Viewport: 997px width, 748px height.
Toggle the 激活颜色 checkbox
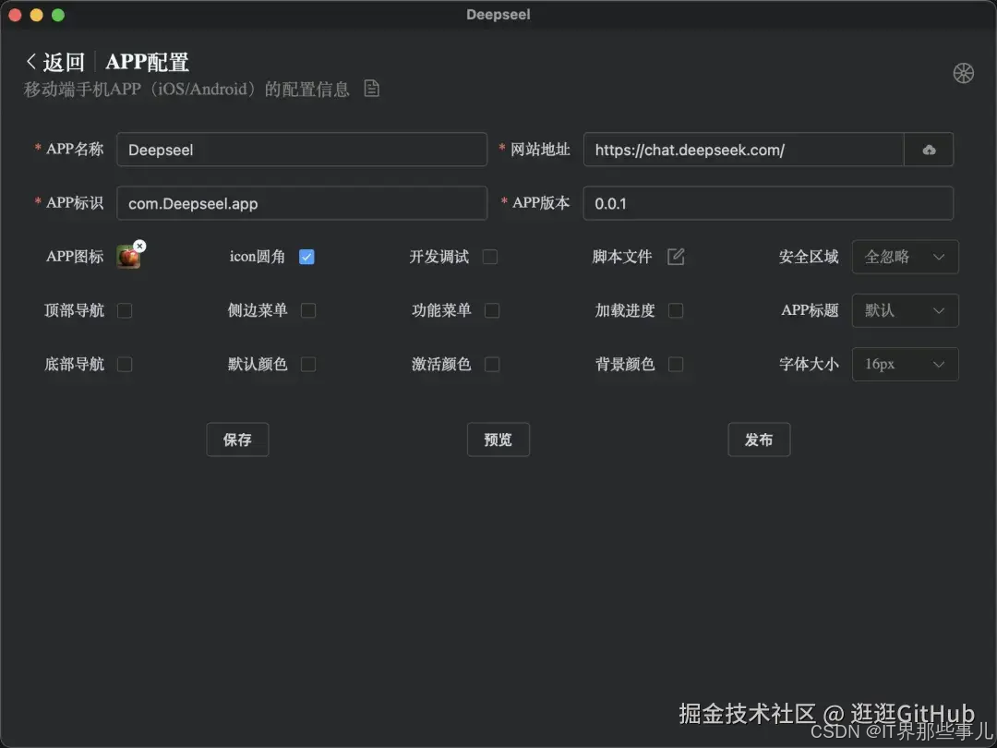click(x=491, y=364)
